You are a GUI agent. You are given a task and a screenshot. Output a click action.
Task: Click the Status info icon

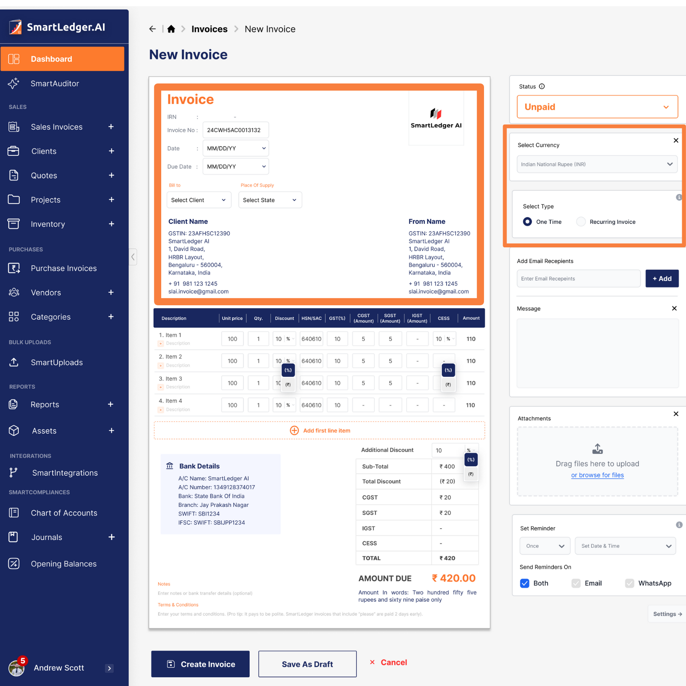(x=542, y=87)
